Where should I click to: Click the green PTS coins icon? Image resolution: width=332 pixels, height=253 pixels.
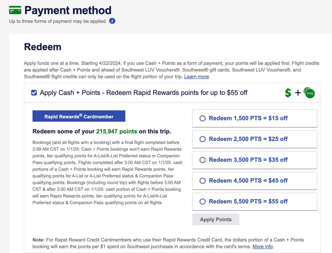309,93
